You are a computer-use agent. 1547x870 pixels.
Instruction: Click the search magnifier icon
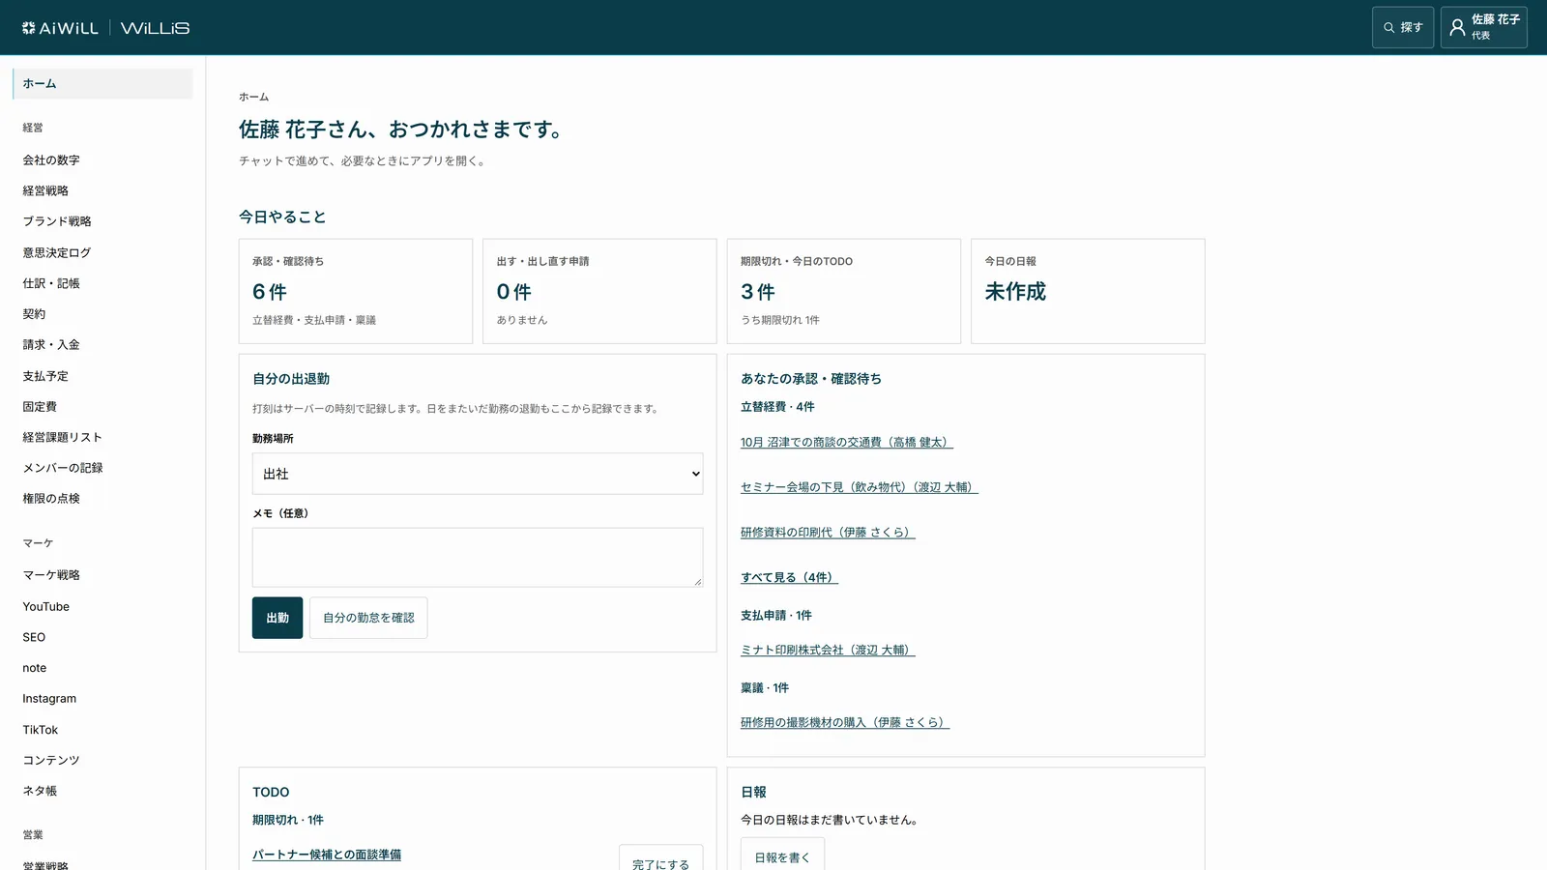(x=1388, y=28)
